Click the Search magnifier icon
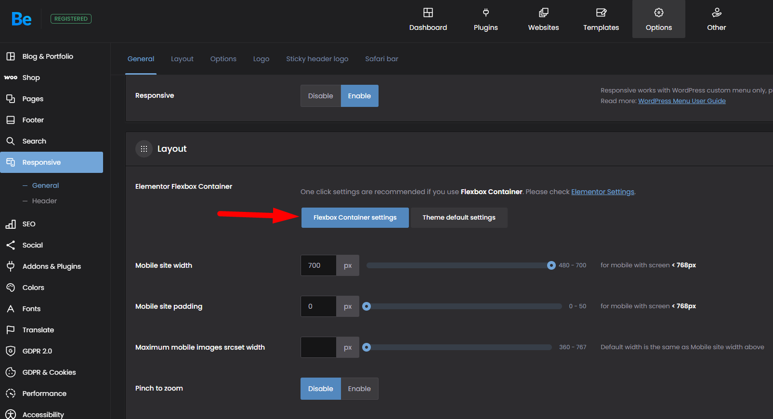773x419 pixels. 11,141
